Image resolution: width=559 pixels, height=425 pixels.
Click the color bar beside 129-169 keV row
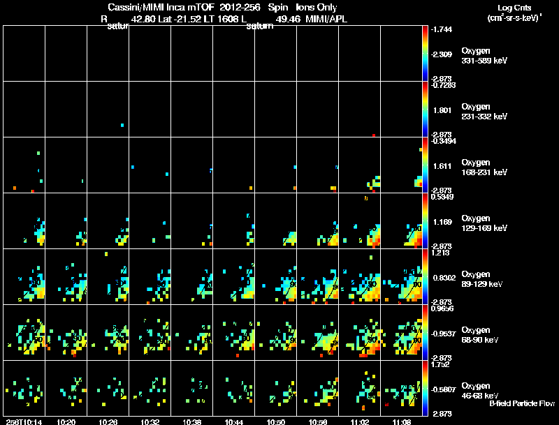[425, 221]
